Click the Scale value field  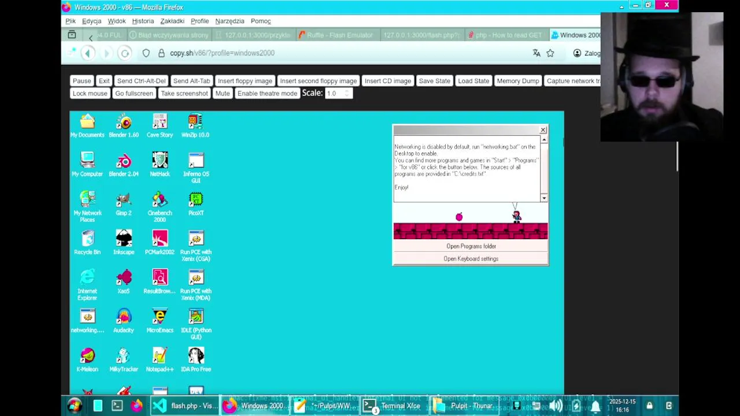click(x=338, y=94)
